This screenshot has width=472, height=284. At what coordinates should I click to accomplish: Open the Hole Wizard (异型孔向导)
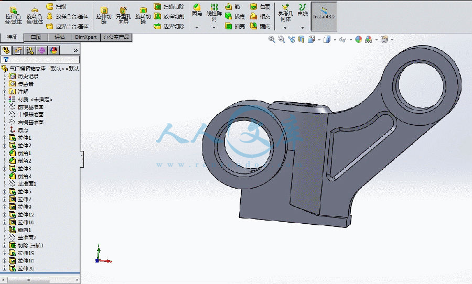tap(123, 15)
